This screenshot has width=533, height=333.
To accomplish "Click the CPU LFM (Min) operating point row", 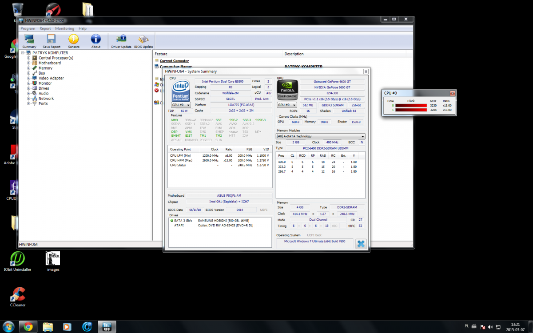I will [220, 156].
